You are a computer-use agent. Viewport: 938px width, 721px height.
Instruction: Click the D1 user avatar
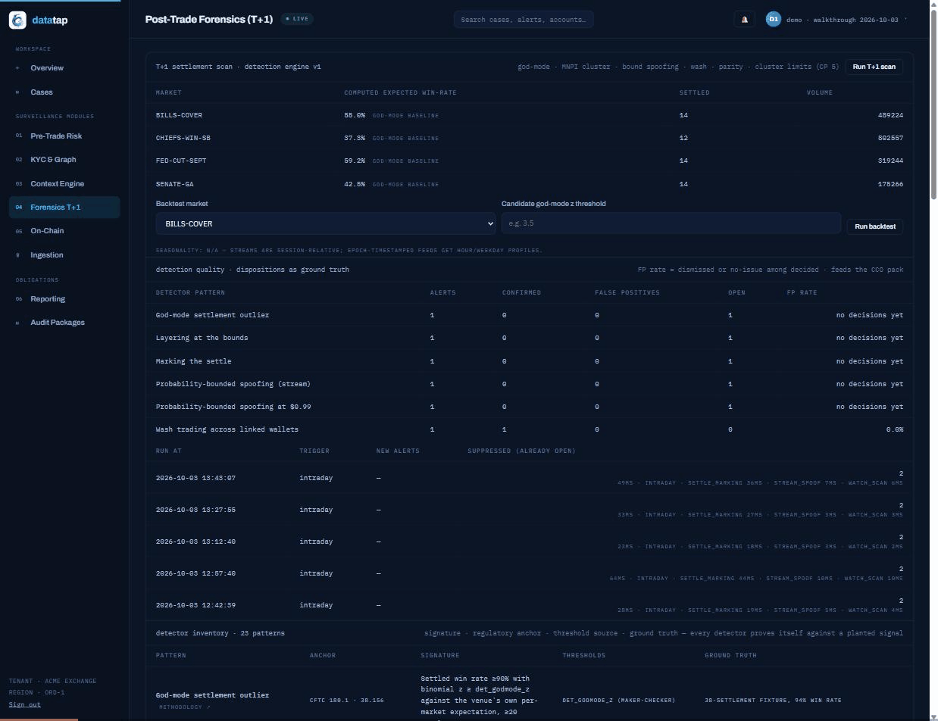coord(773,20)
